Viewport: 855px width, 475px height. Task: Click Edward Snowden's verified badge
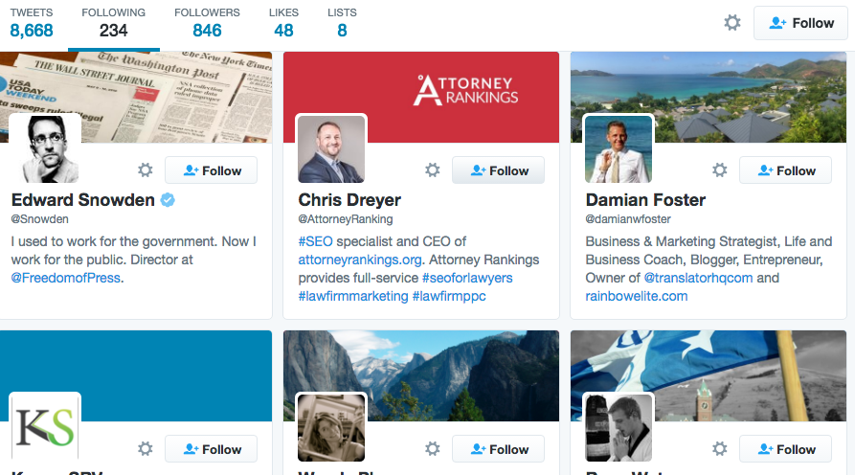168,200
